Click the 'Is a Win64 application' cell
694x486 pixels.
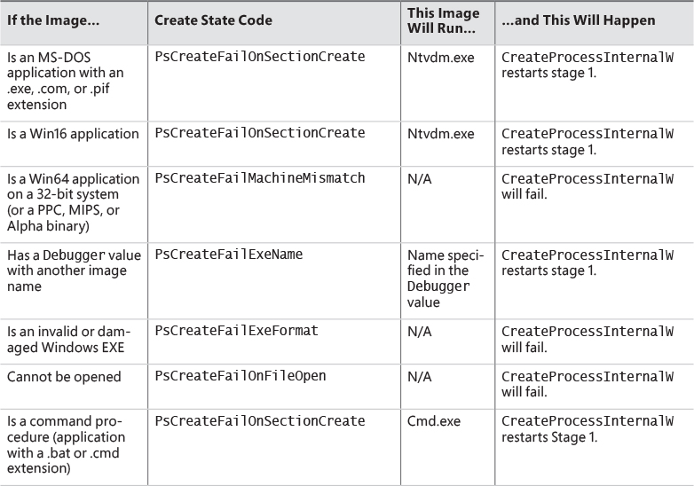(x=72, y=201)
